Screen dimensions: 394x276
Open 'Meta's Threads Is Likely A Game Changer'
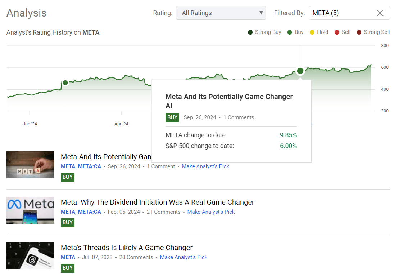[x=127, y=248]
